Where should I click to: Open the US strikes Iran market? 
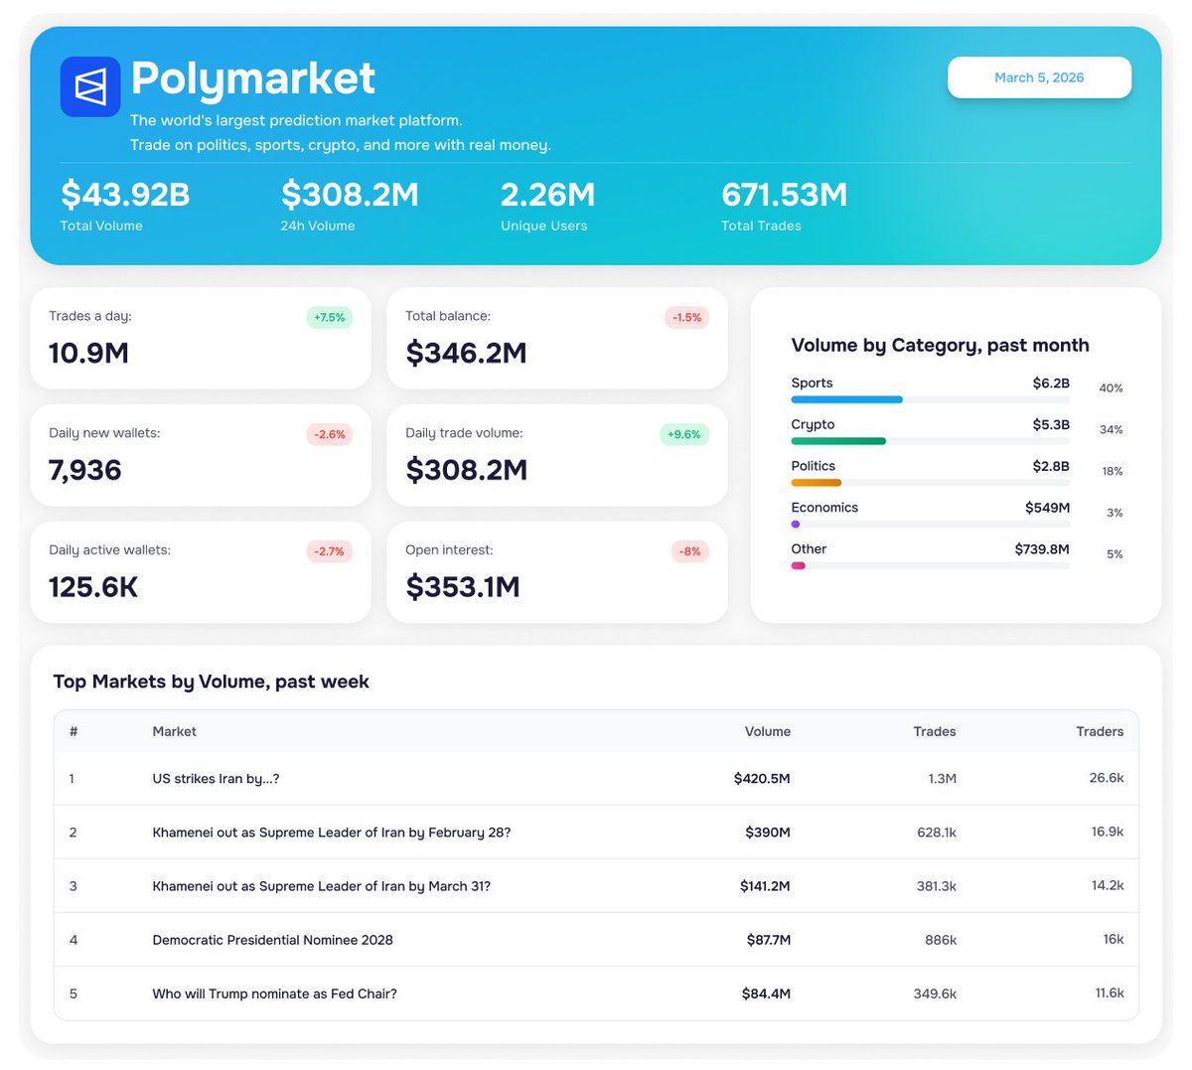point(214,778)
